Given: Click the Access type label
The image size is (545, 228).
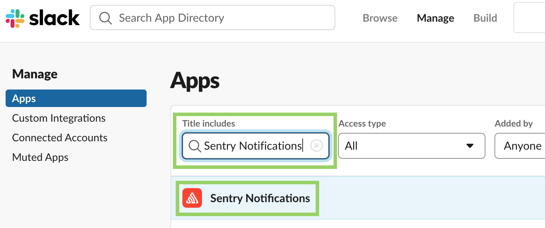Looking at the screenshot, I should [362, 123].
